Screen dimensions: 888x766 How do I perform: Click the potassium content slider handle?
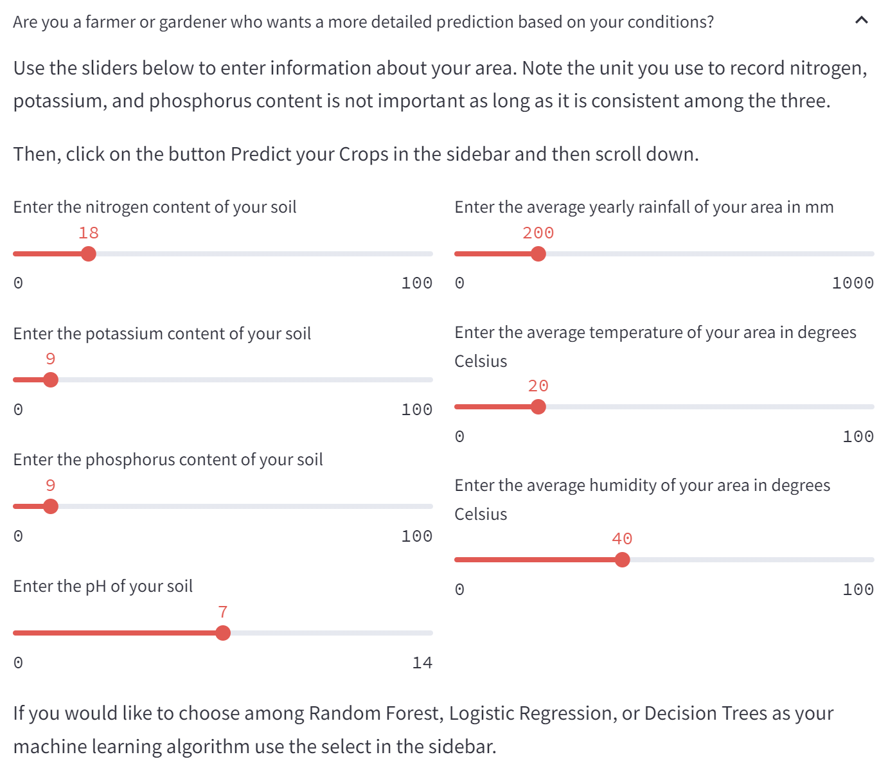click(x=51, y=380)
